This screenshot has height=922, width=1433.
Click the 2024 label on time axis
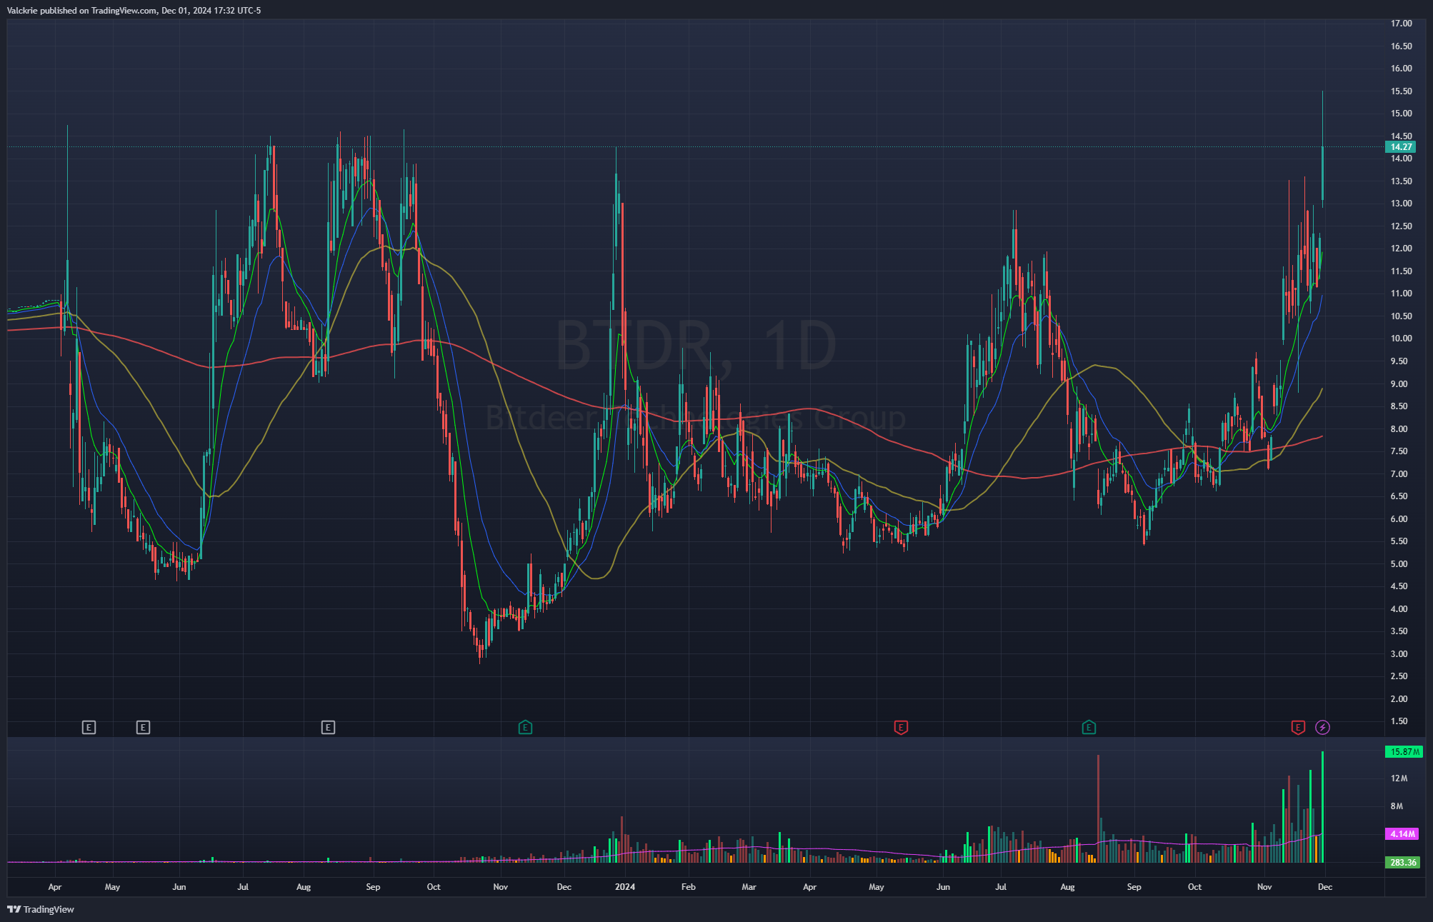625,887
